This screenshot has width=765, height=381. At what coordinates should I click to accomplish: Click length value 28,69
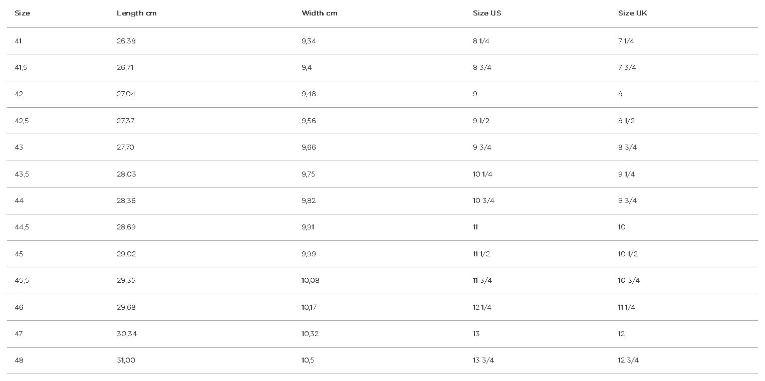coord(126,227)
